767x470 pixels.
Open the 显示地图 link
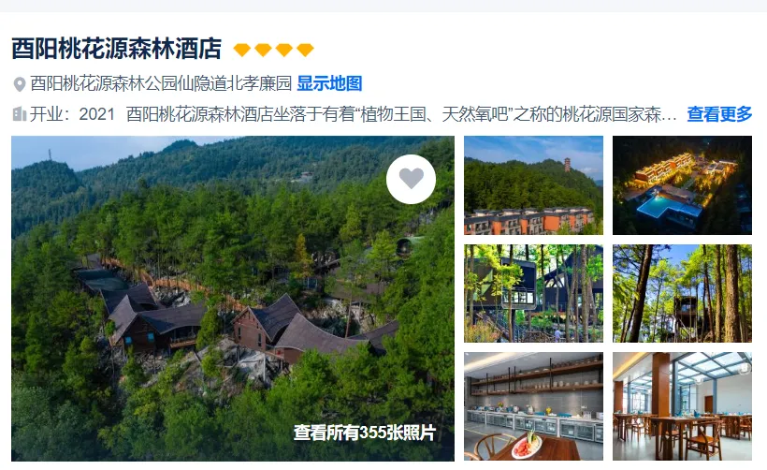click(329, 83)
